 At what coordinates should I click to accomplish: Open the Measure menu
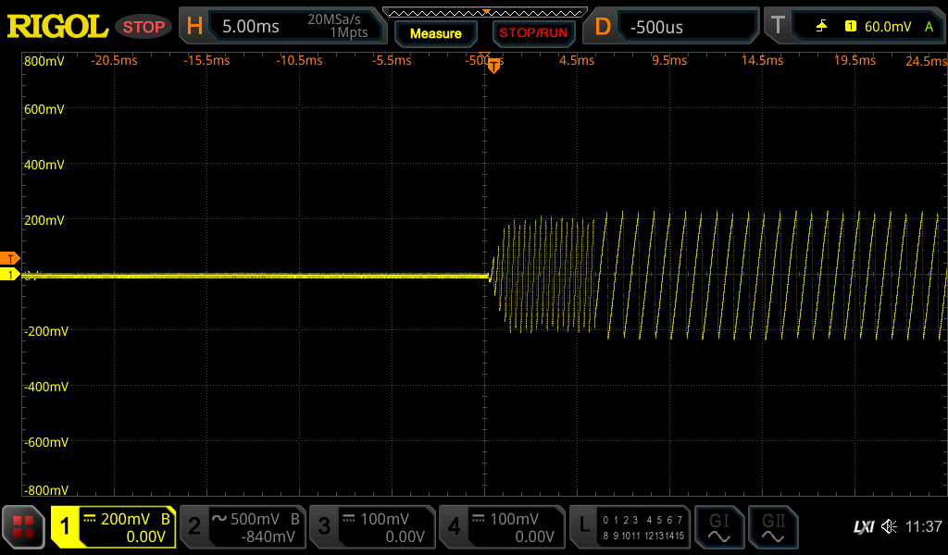click(x=435, y=33)
